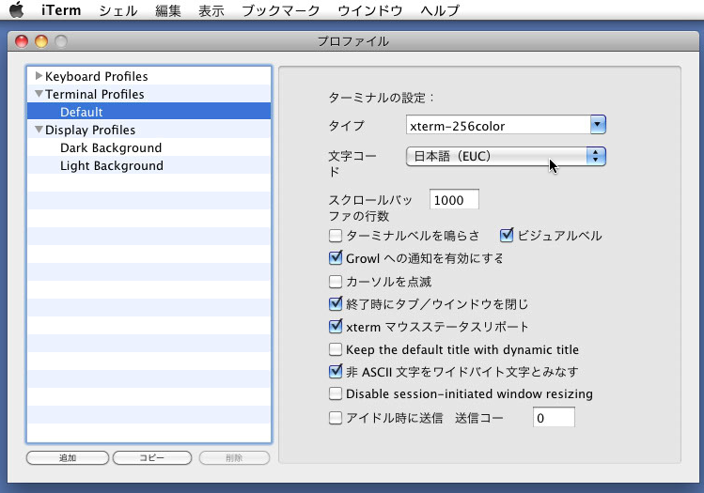Uncheck 非 ASCII 文字をワイドバイト文字とみなす
Viewport: 704px width, 493px height.
336,372
